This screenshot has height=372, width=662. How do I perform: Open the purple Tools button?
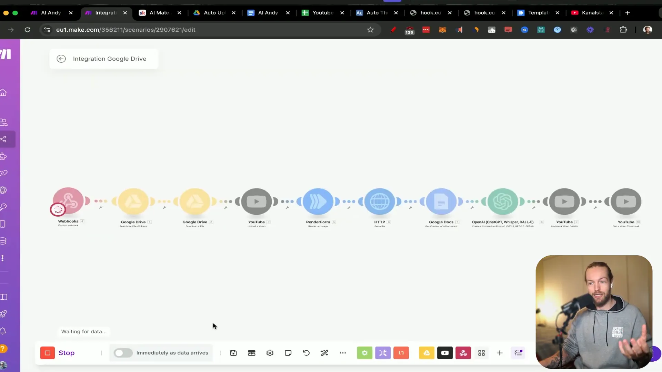tap(383, 353)
